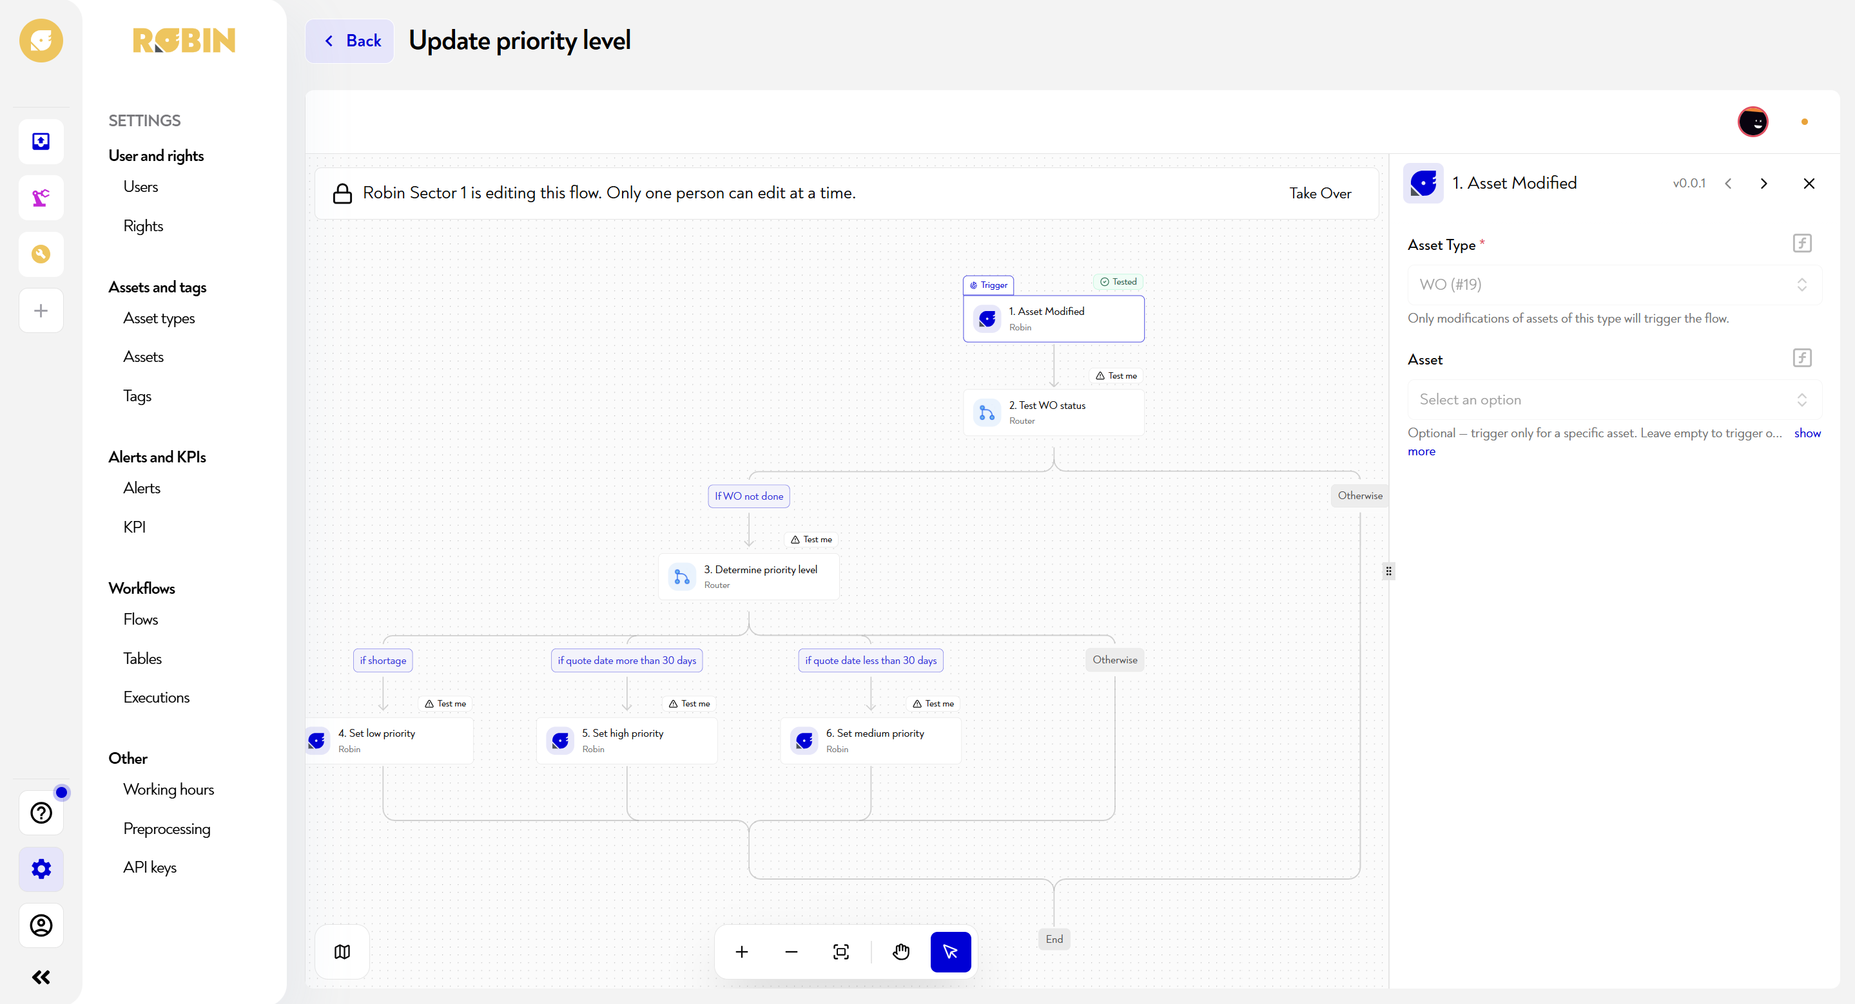Click the If WO not done branch label
Image resolution: width=1855 pixels, height=1004 pixels.
coord(749,496)
